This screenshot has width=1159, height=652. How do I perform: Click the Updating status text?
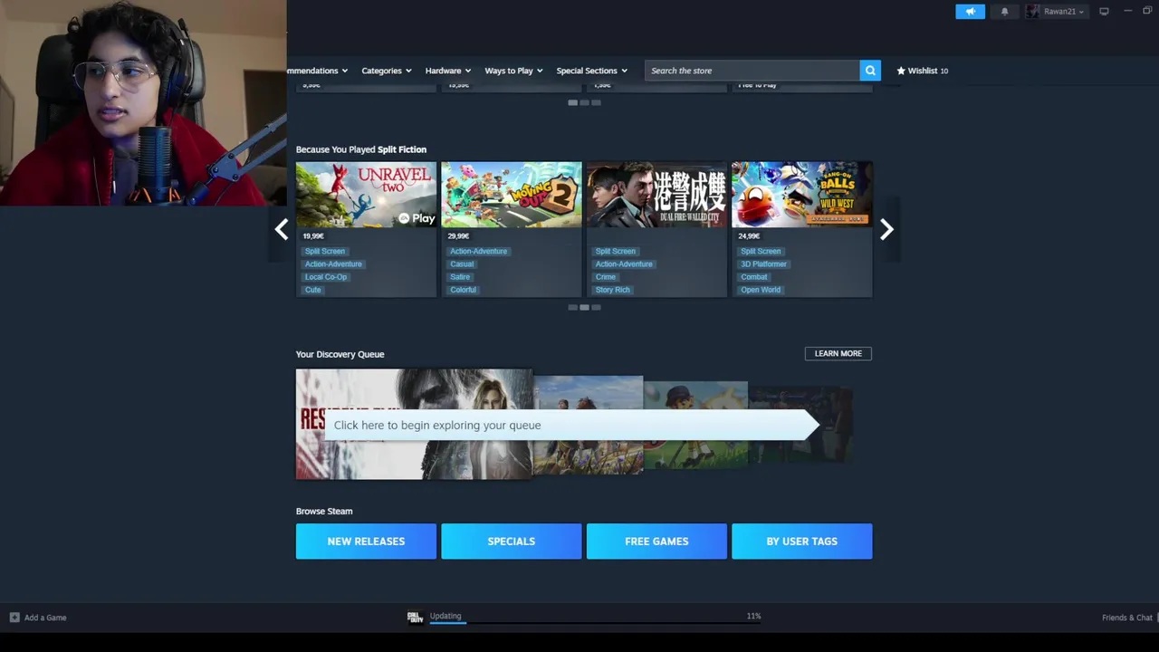click(445, 616)
